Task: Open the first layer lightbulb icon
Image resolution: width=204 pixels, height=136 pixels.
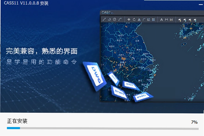Action: pos(180,20)
